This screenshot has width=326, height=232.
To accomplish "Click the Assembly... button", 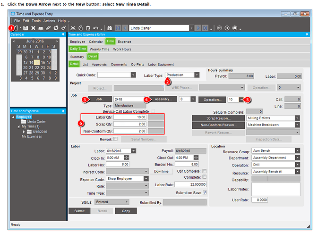I will (x=163, y=99).
